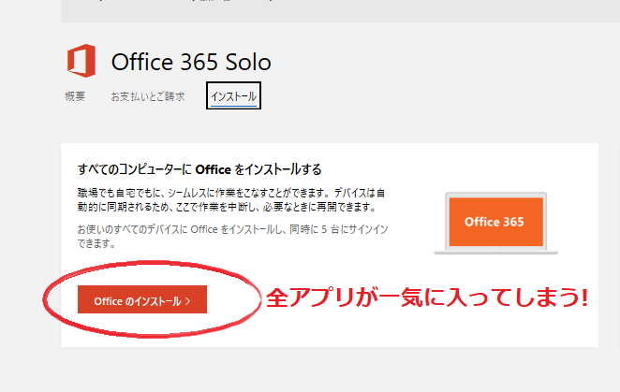Image resolution: width=620 pixels, height=392 pixels.
Task: Click the gray page background below the white card
Action: 328,370
